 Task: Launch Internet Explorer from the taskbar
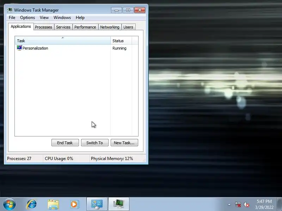(x=32, y=204)
